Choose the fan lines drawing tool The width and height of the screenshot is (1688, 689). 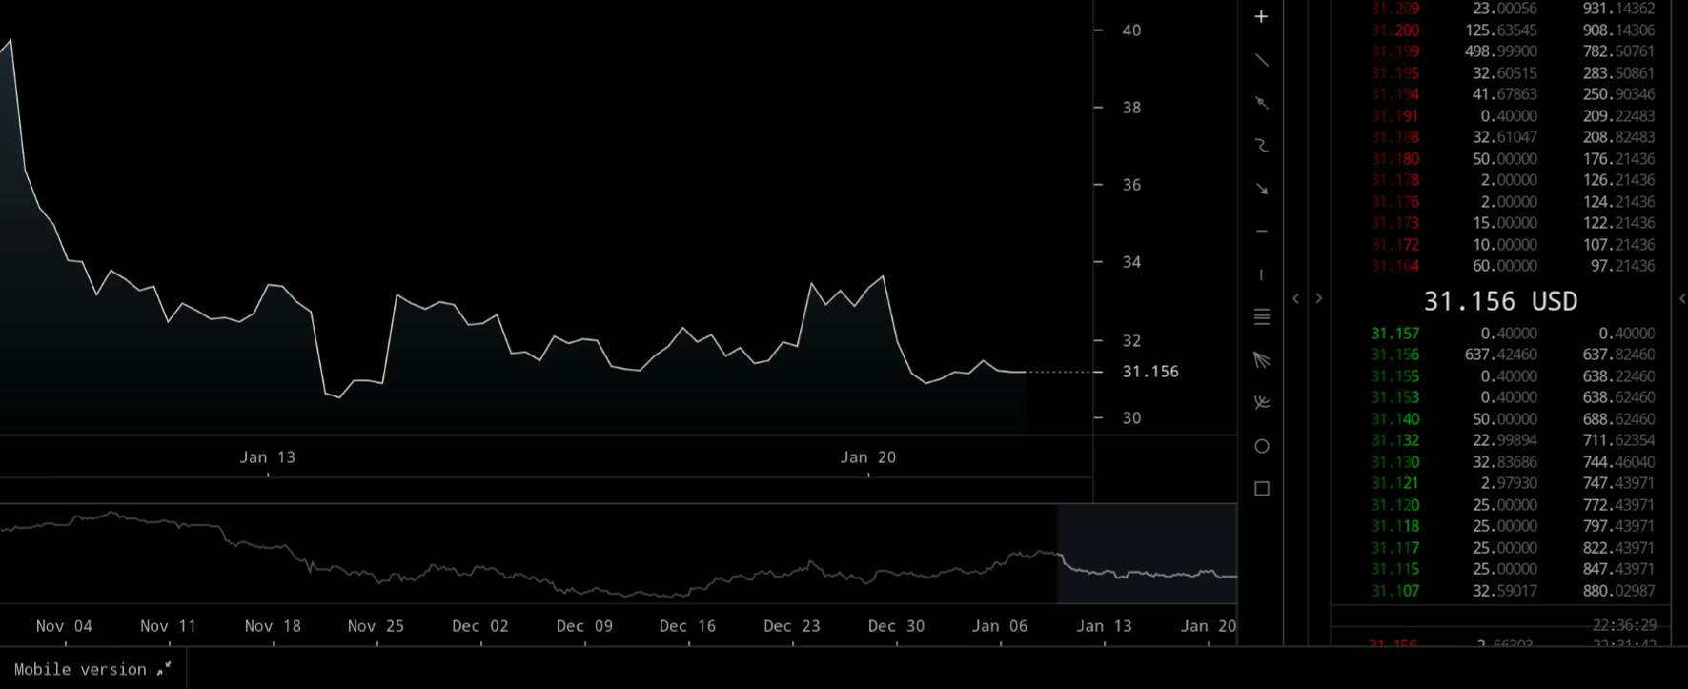point(1261,360)
